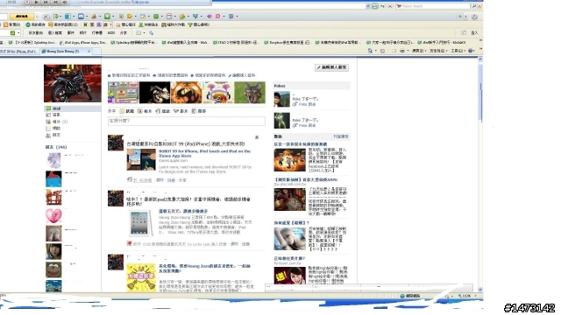Open the zoom level dropdown in status bar

coord(476,296)
